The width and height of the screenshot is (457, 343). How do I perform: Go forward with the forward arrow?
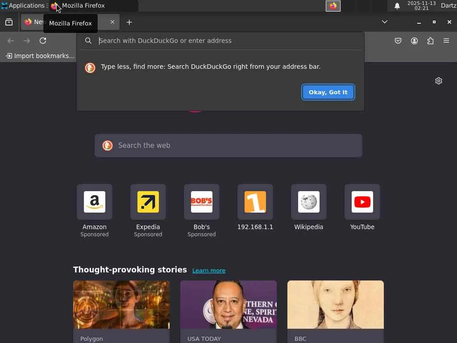[x=27, y=41]
